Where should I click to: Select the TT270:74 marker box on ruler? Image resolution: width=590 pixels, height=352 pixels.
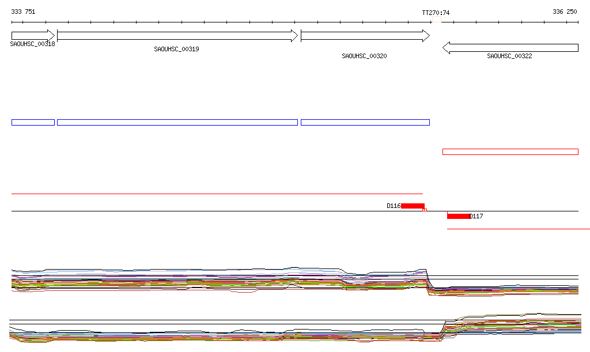click(437, 19)
